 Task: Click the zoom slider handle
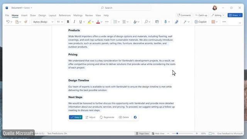177,134
